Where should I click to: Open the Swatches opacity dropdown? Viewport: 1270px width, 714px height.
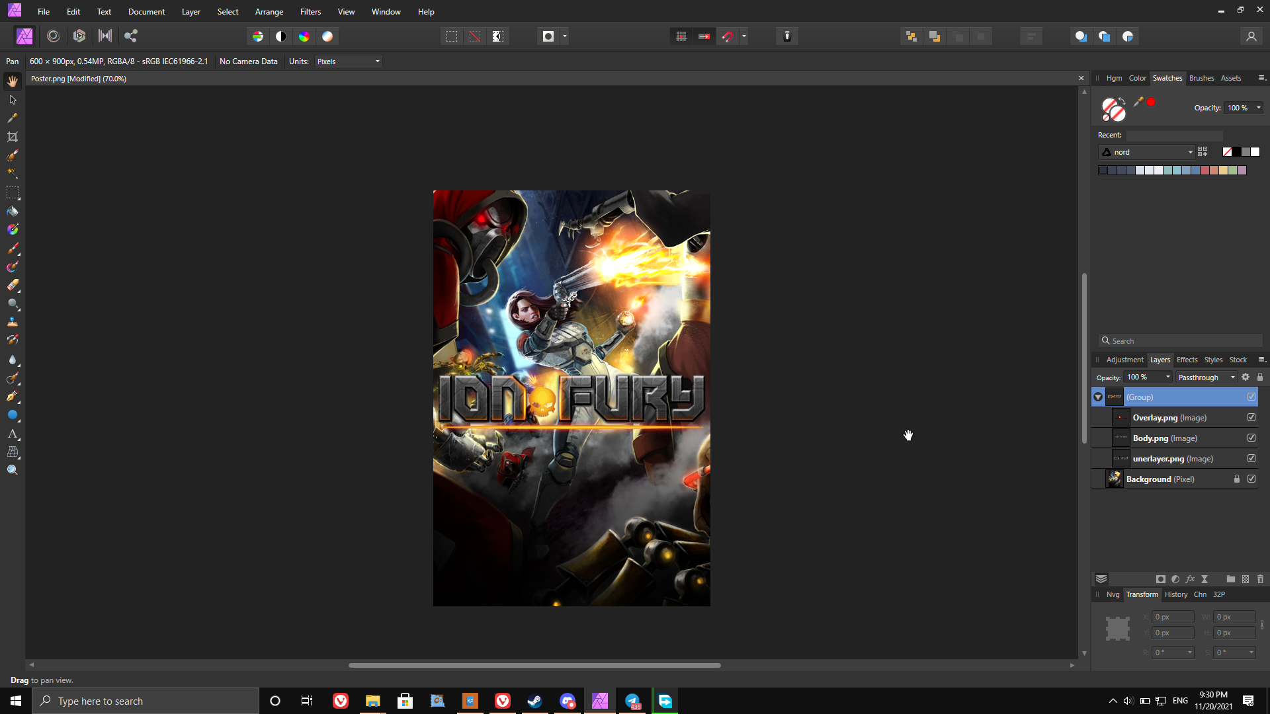(1258, 108)
